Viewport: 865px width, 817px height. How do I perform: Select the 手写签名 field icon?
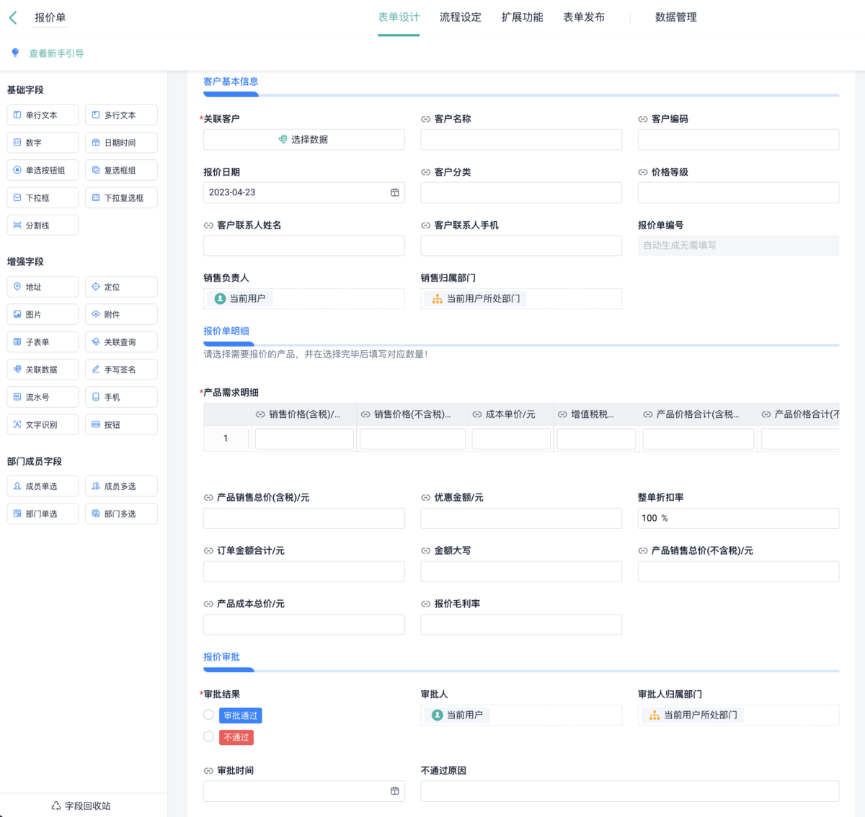[x=96, y=370]
